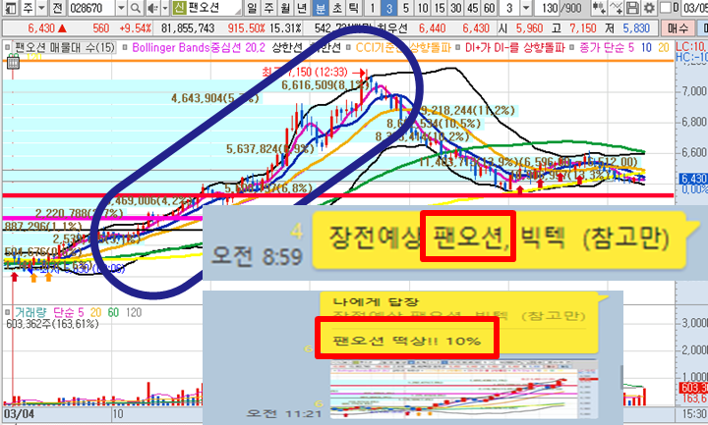This screenshot has height=425, width=708.
Task: Click the green 신 badge beside the stock name
Action: click(x=179, y=8)
